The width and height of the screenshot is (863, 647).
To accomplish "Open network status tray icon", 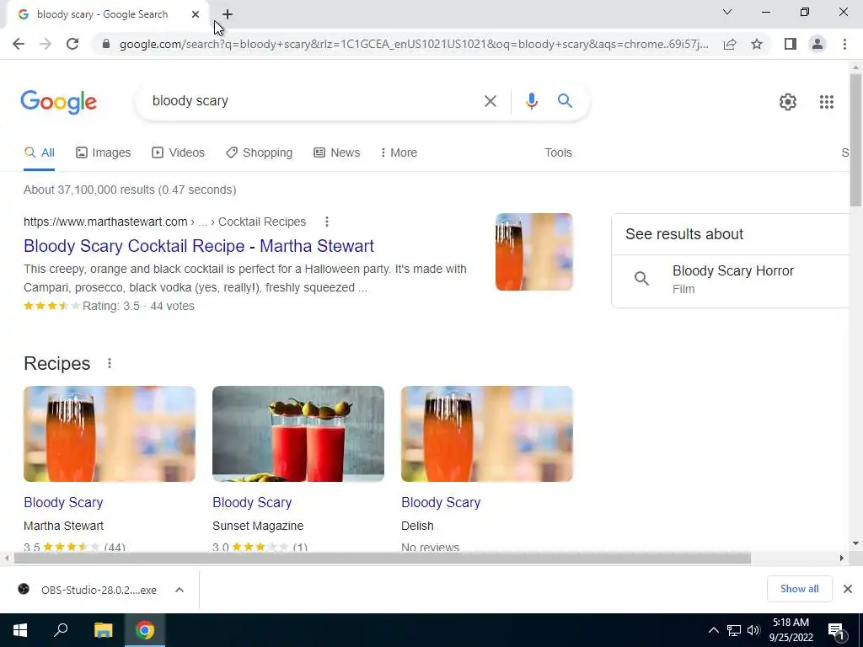I will click(734, 630).
